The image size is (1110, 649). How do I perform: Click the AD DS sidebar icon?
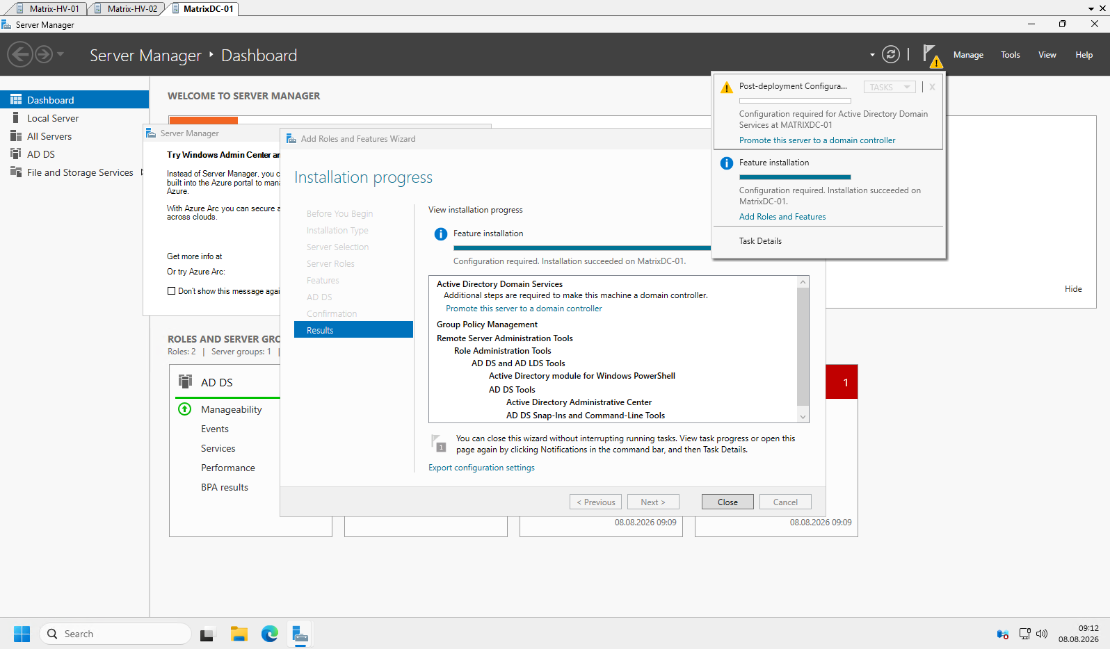[16, 154]
